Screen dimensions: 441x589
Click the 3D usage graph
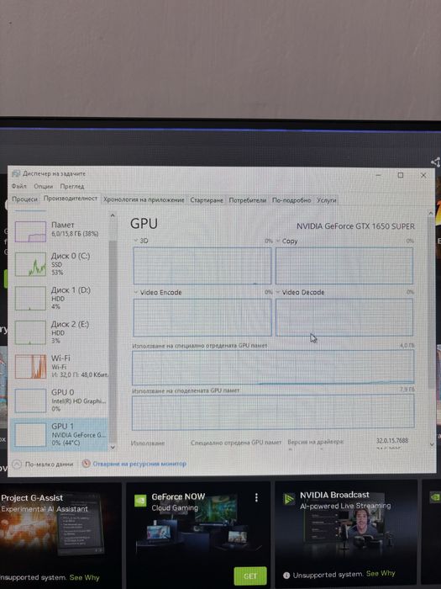202,266
